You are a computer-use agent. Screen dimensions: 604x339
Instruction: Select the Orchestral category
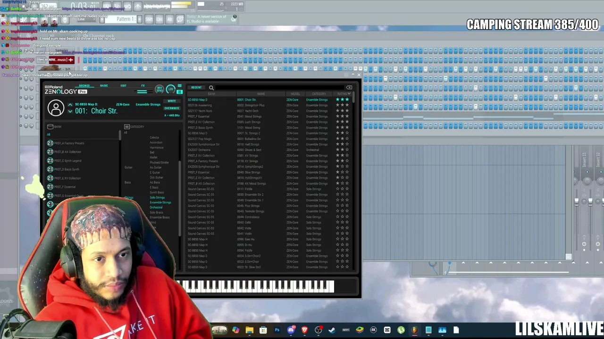tap(156, 207)
